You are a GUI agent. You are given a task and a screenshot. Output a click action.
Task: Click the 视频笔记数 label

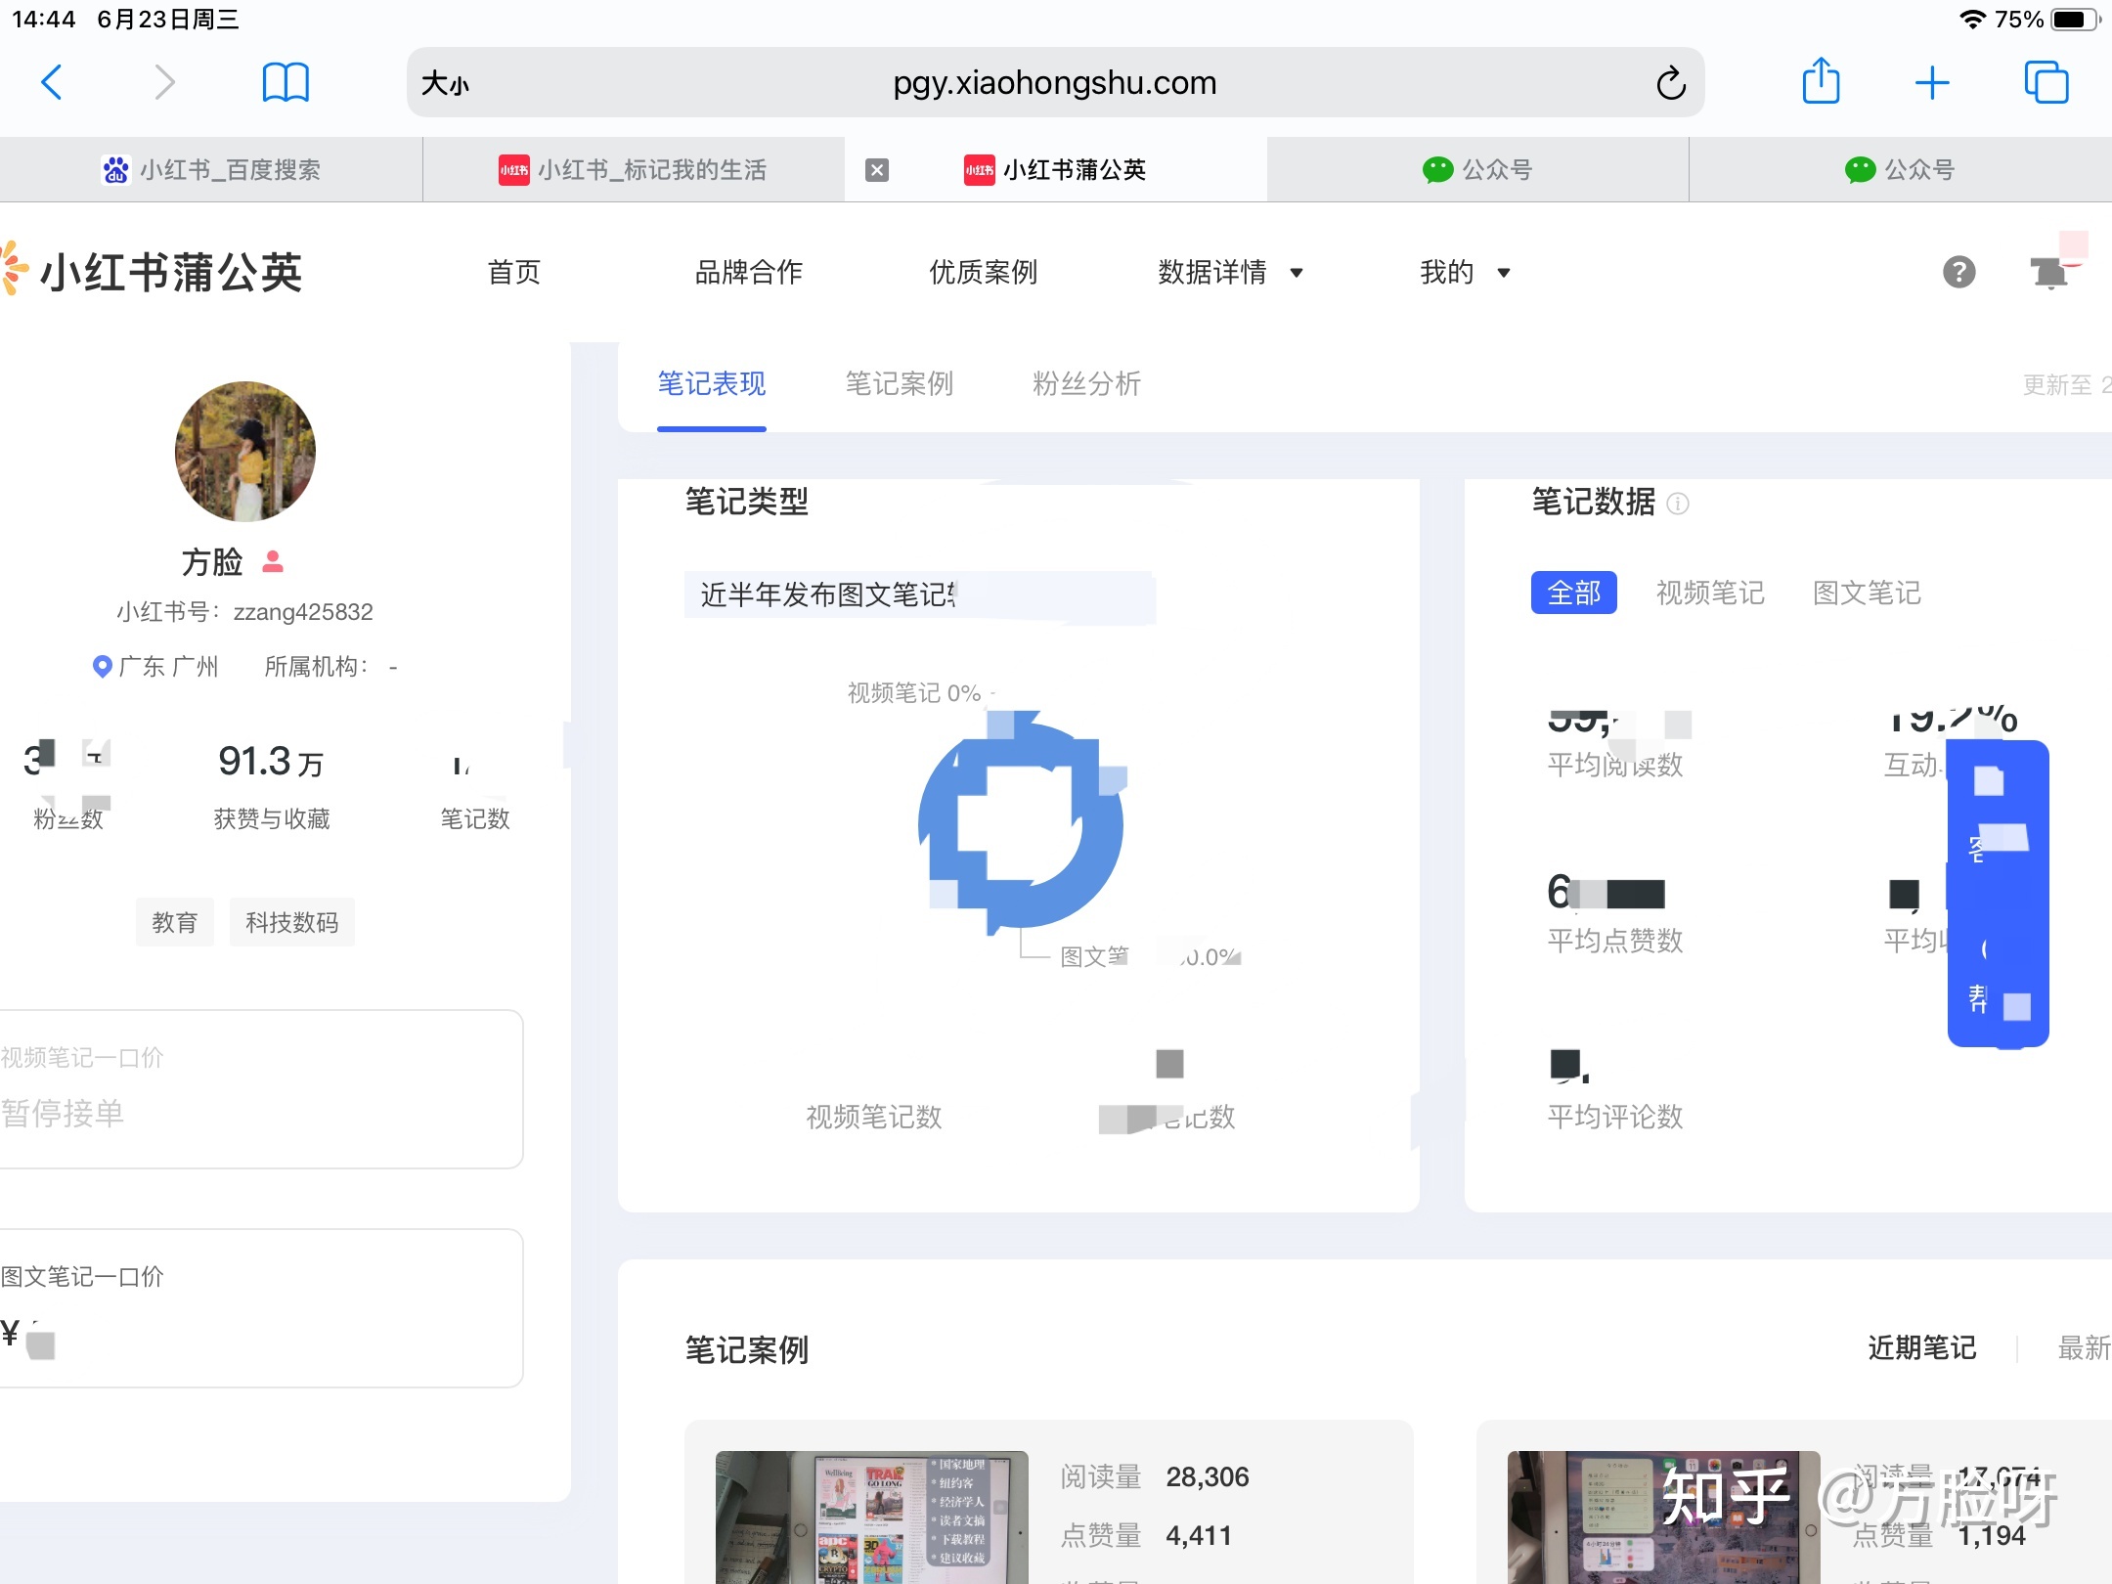click(x=874, y=1117)
